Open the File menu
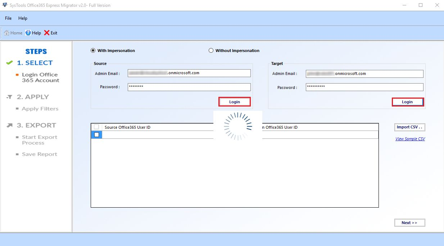The height and width of the screenshot is (246, 444). tap(8, 18)
